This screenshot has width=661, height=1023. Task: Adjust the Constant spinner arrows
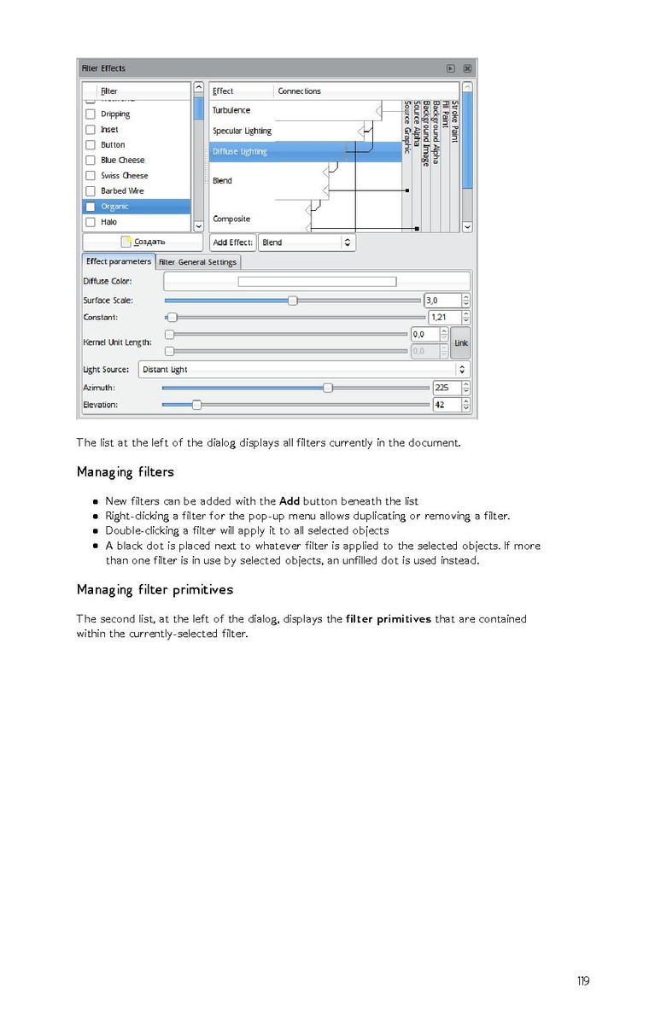click(466, 318)
